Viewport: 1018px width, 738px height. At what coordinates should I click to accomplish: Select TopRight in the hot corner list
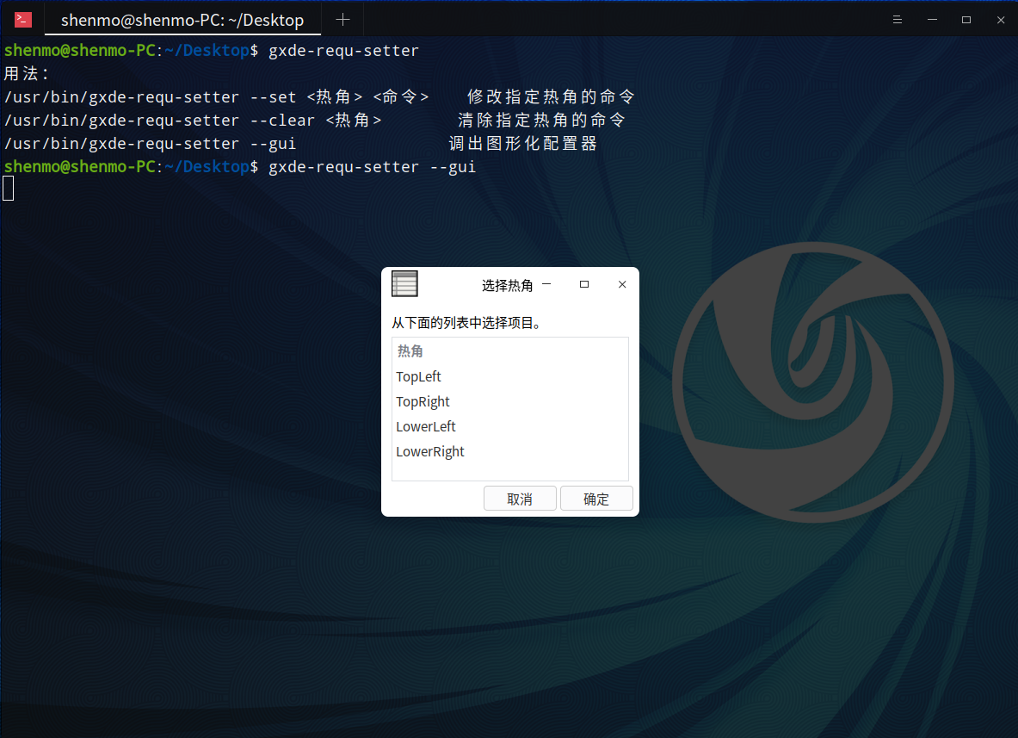510,401
